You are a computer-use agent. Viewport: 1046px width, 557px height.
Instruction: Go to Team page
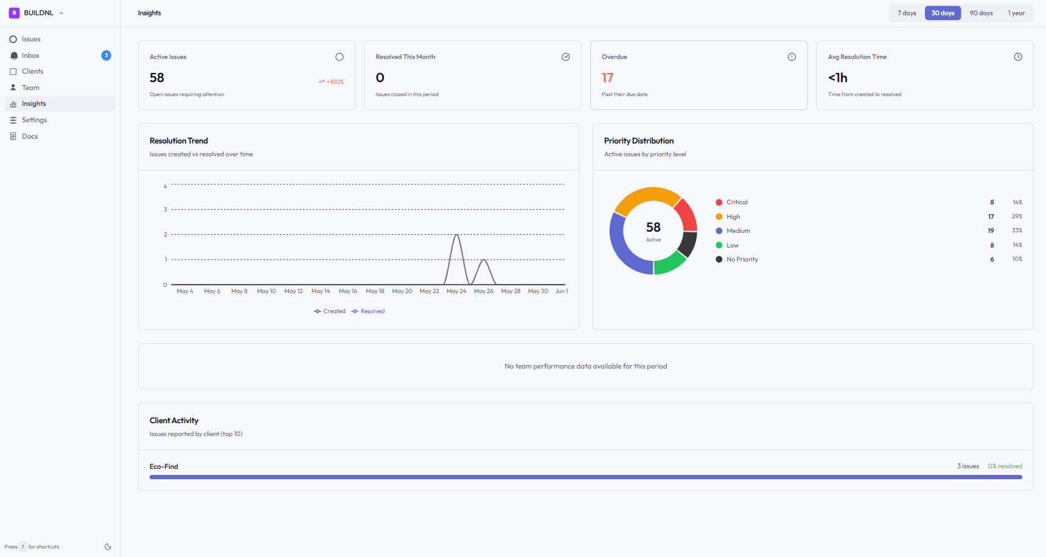click(60, 88)
